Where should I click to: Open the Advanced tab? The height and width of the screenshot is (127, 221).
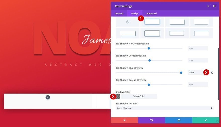pos(151,13)
